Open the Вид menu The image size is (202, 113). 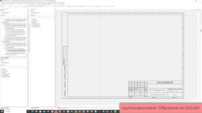(25, 3)
